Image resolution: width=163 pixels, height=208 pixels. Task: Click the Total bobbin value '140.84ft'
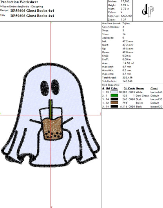coord(127,81)
